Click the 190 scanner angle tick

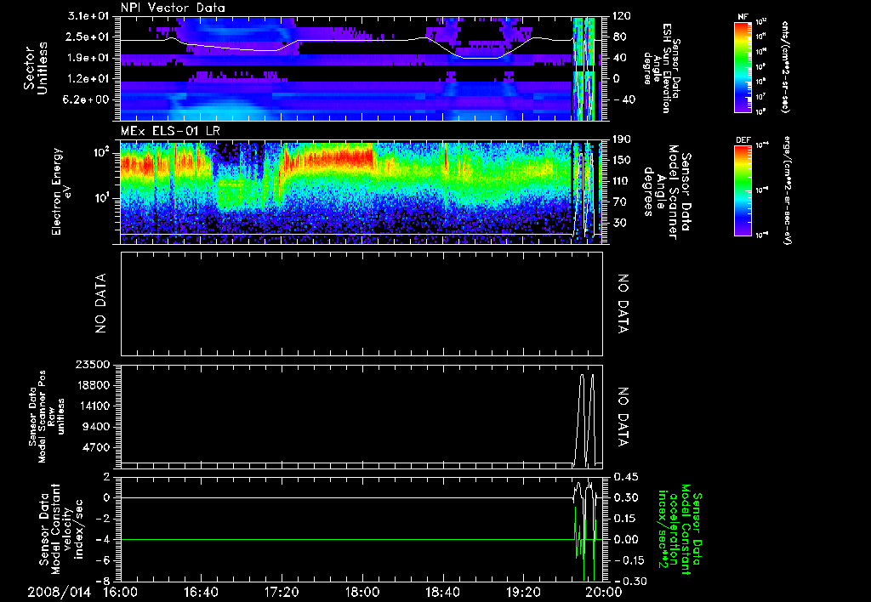[x=623, y=139]
